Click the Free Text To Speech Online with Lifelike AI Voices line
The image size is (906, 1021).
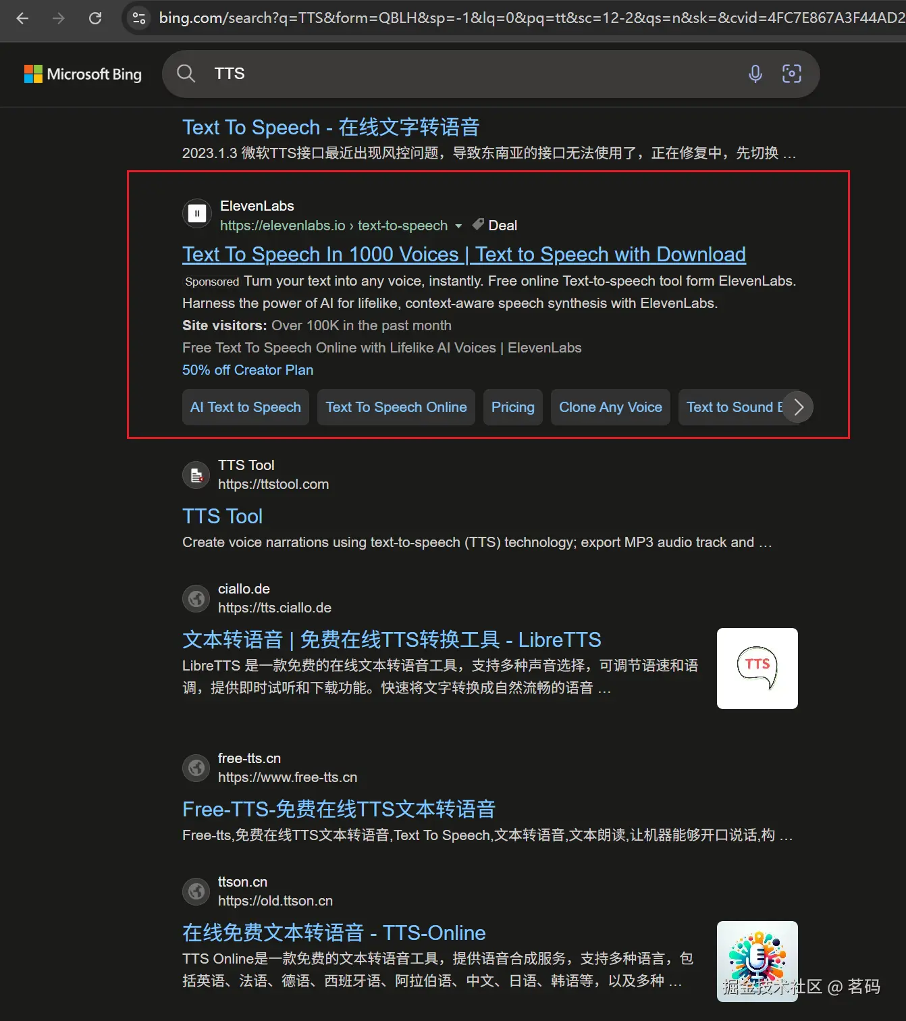click(381, 348)
